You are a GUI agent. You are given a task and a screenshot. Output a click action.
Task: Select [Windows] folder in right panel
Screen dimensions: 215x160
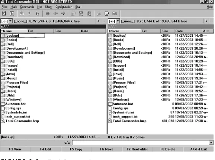point(158,100)
